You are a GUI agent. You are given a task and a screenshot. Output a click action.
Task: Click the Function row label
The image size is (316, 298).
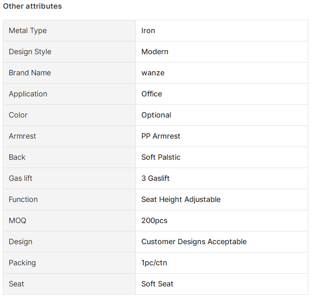point(23,199)
